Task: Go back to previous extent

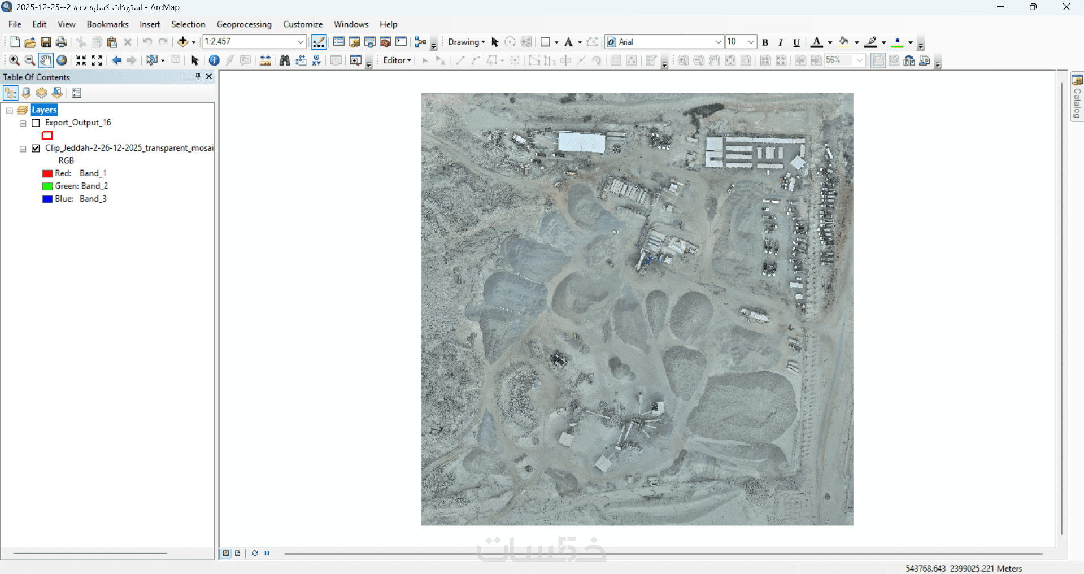Action: 117,60
